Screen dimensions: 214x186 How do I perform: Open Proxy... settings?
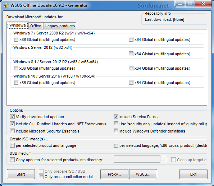point(114,174)
